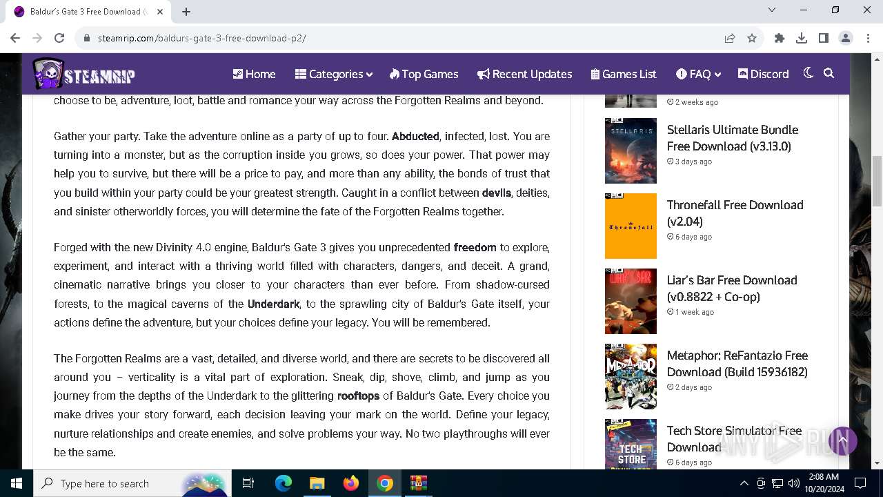
Task: Open Task View on taskbar
Action: 248,483
